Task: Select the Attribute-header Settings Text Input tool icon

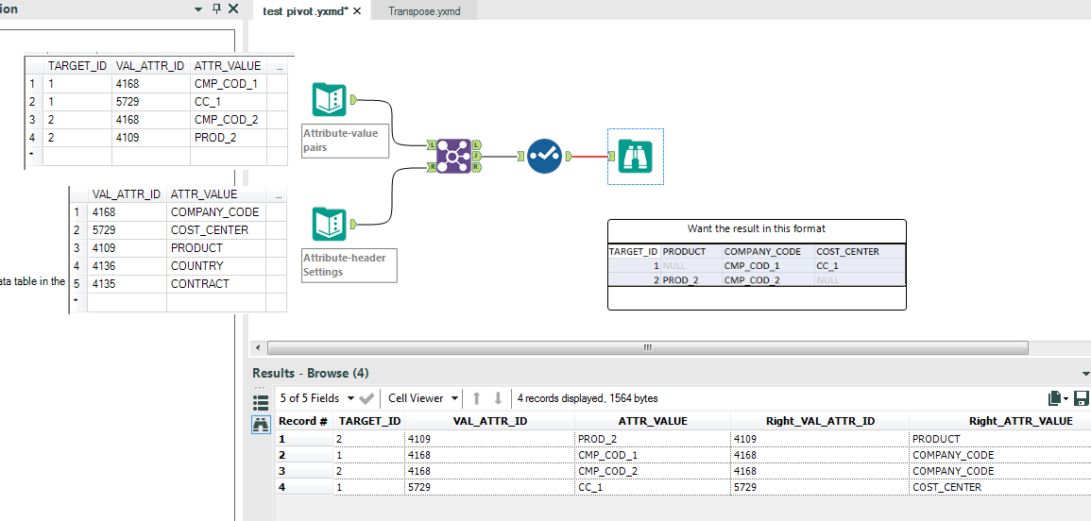Action: (x=330, y=225)
